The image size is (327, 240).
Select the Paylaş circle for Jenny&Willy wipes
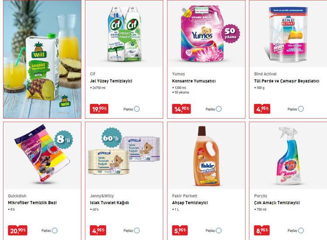[x=137, y=230]
